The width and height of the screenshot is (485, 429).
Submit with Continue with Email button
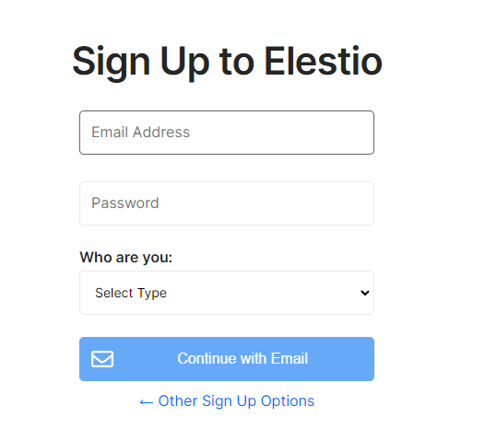(227, 359)
